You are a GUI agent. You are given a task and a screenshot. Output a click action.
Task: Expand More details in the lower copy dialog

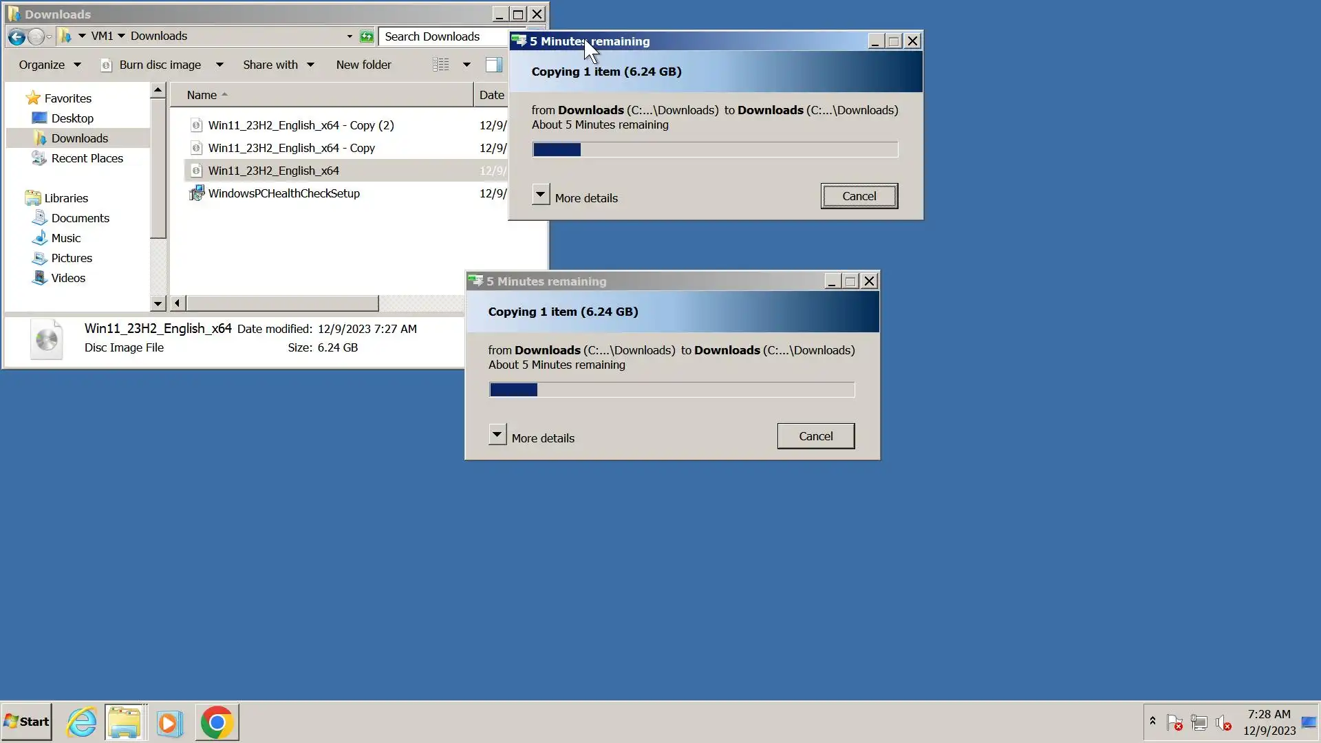pyautogui.click(x=497, y=435)
